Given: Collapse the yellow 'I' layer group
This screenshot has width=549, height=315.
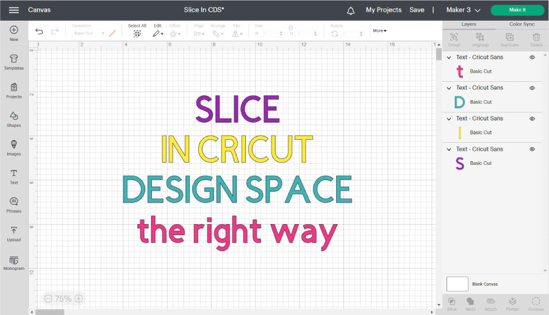Looking at the screenshot, I should [449, 119].
